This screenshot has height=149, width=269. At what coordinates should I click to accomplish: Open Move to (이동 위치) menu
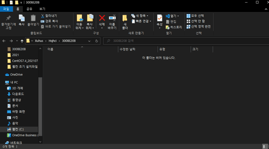pos(79,22)
